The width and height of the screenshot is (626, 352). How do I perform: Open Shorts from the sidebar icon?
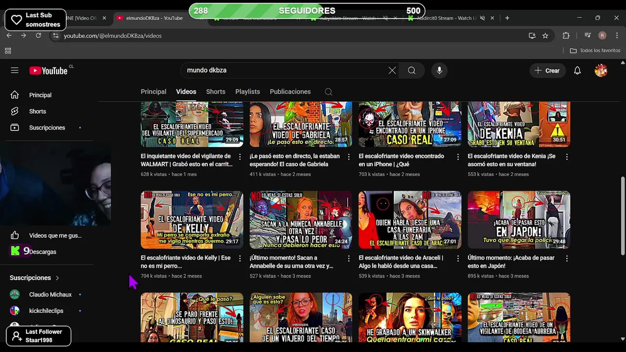[15, 111]
